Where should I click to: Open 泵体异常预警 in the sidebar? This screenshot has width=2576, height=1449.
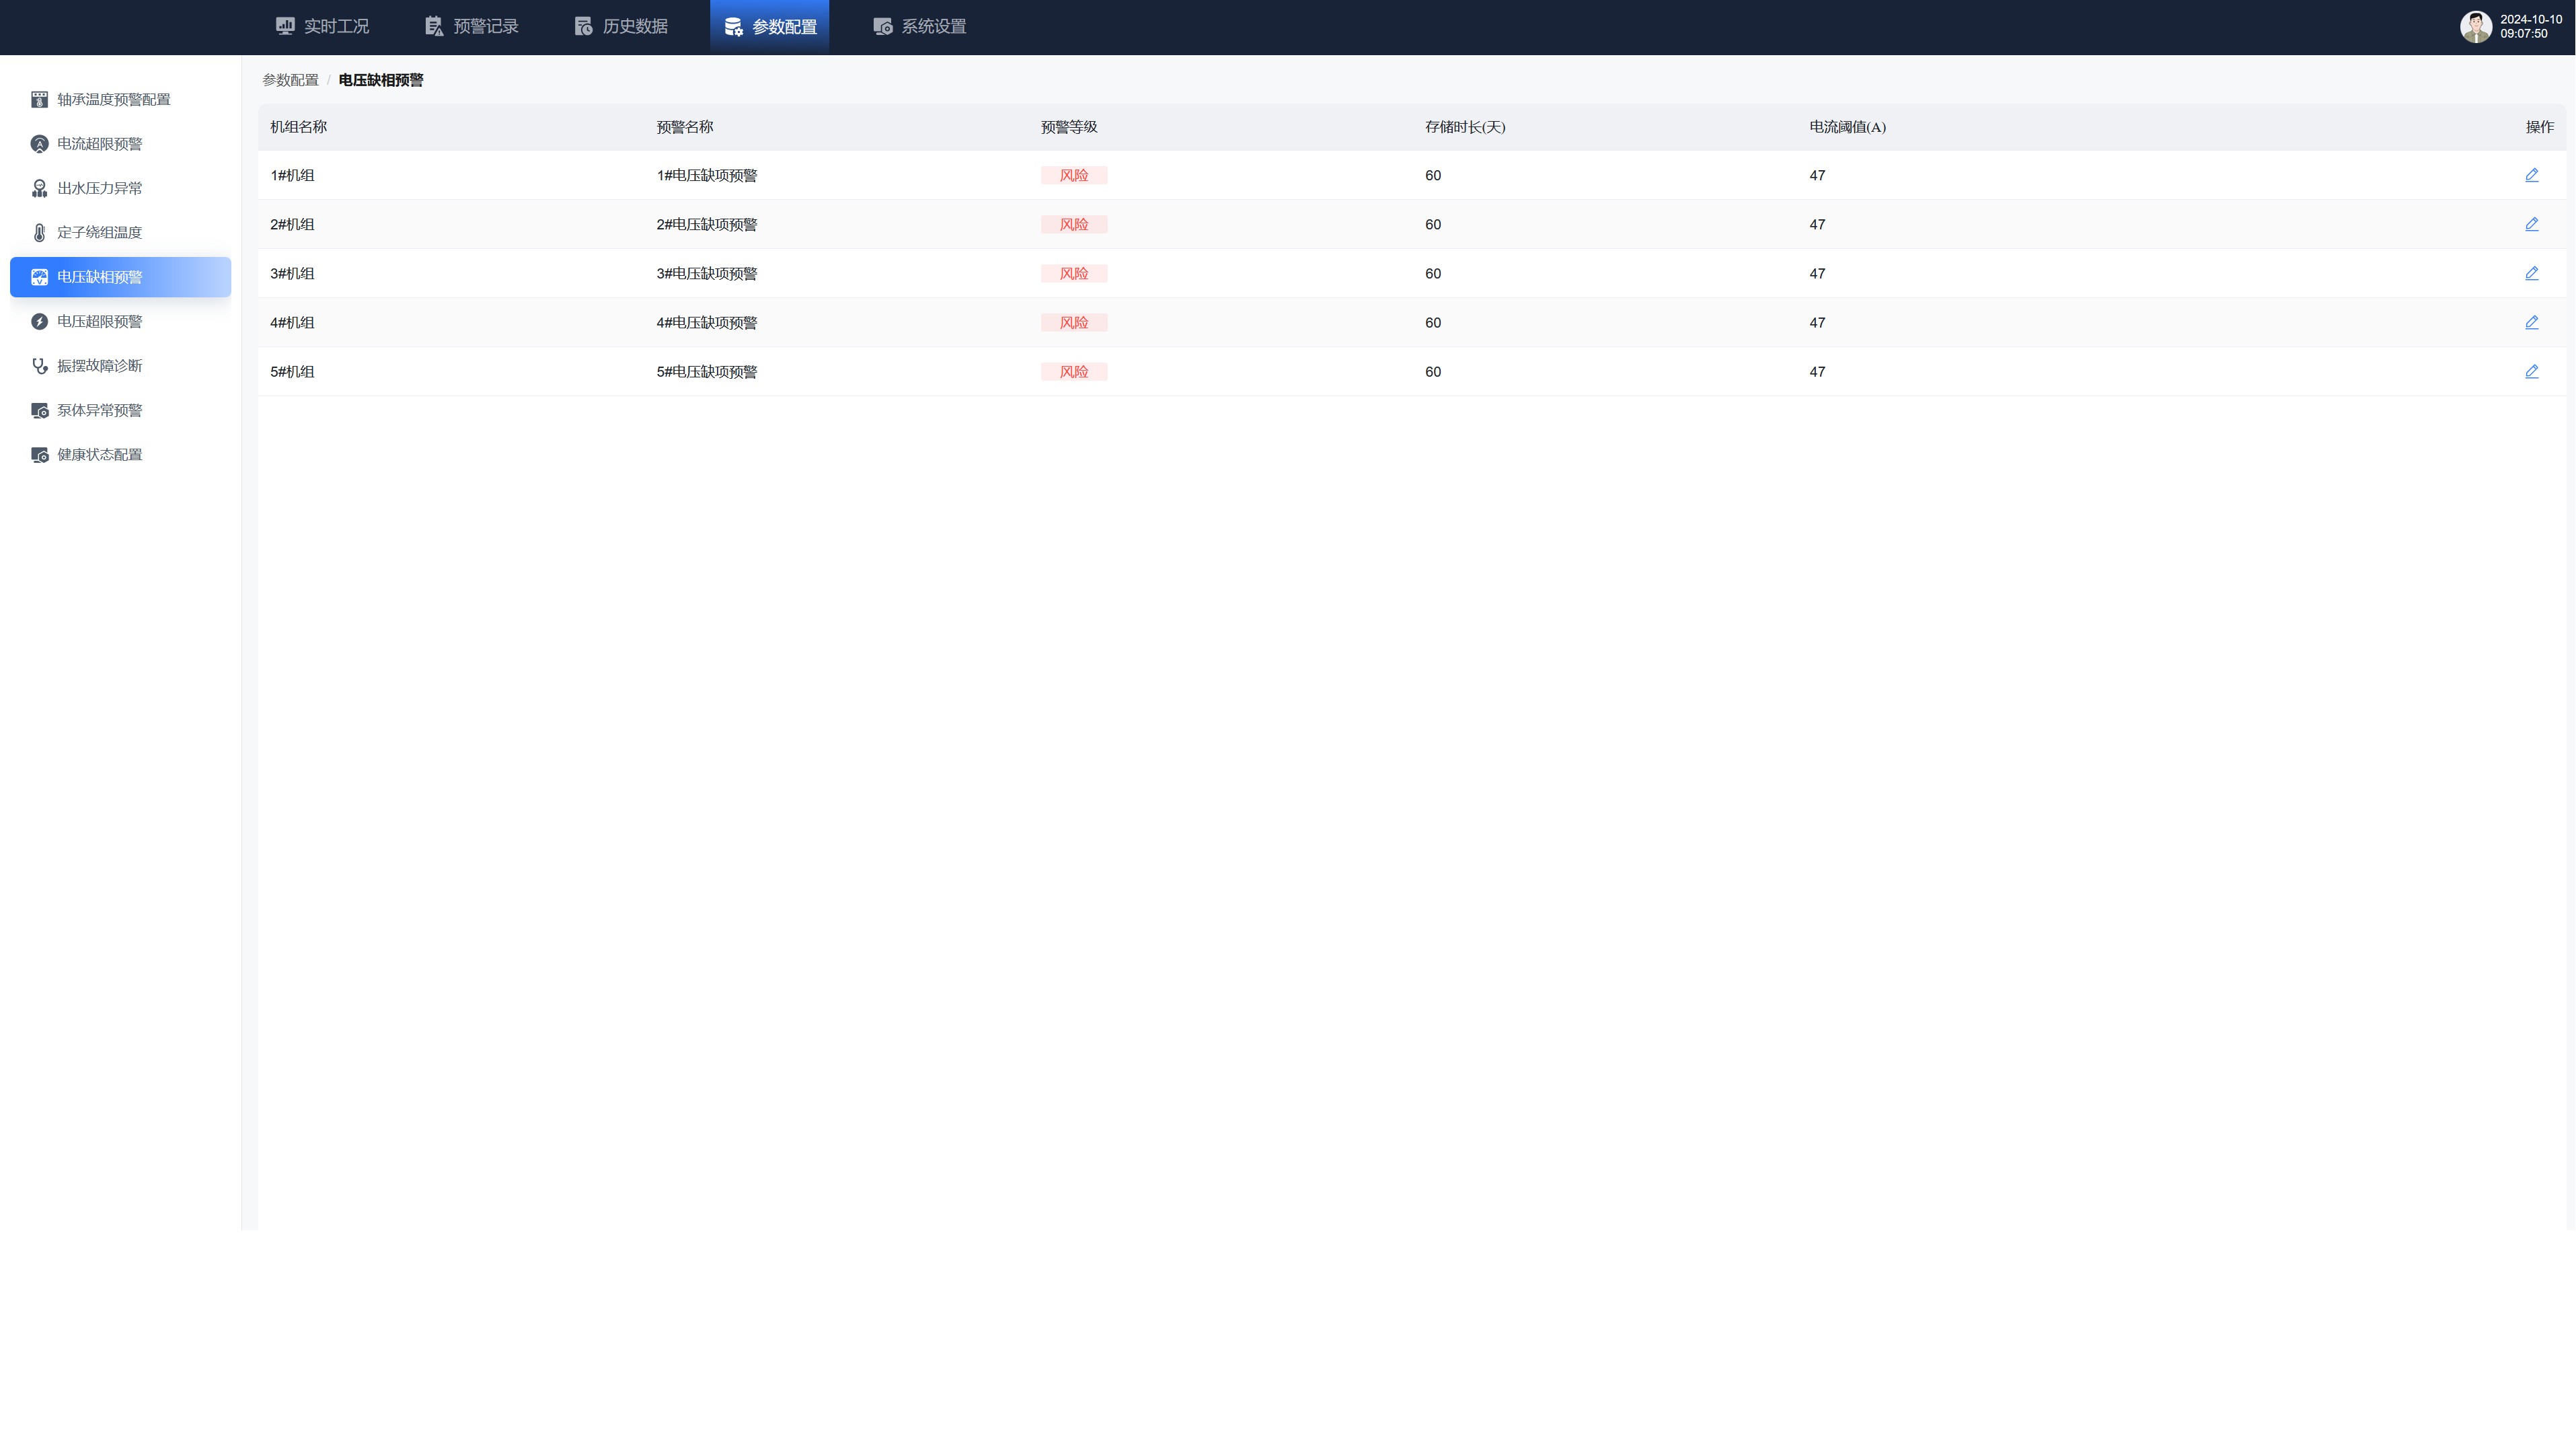point(99,410)
